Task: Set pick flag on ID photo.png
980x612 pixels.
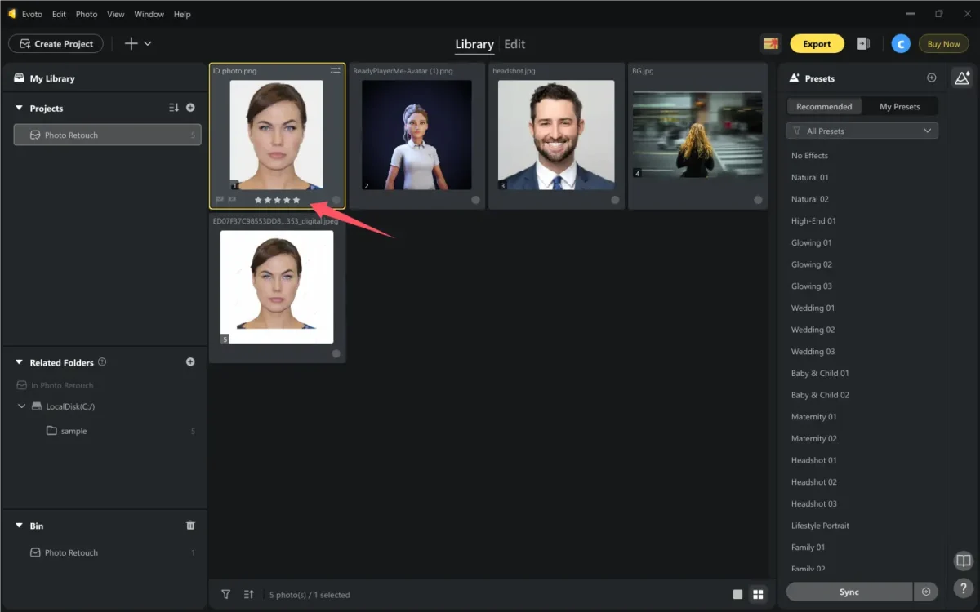Action: (x=219, y=199)
